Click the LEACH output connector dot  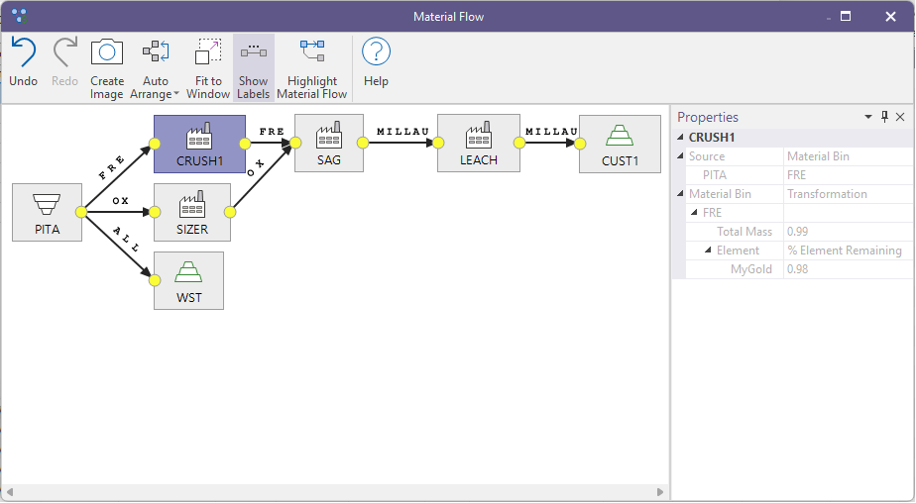coord(519,143)
